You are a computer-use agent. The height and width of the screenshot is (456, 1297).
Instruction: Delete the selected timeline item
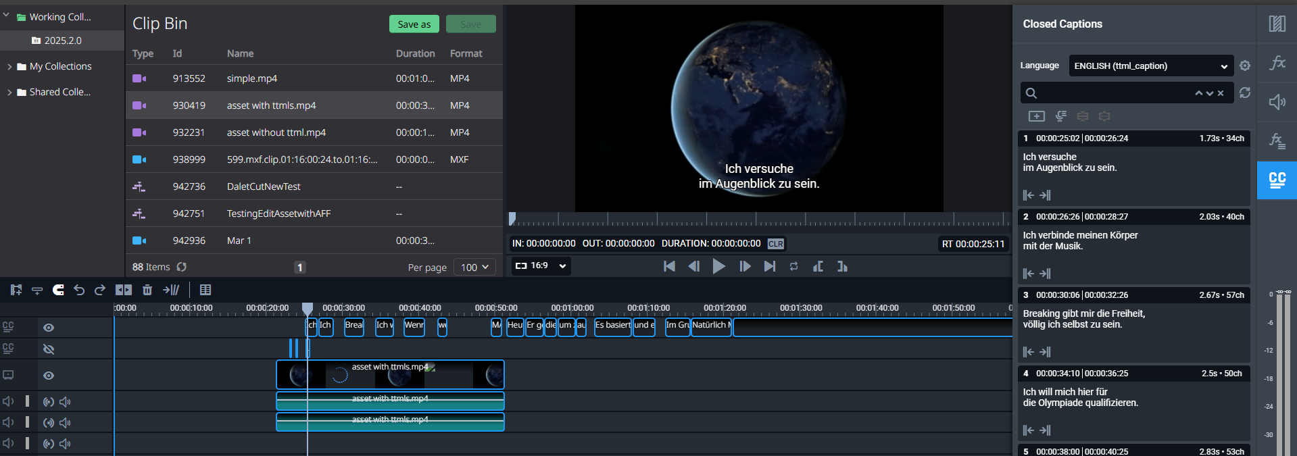(147, 290)
